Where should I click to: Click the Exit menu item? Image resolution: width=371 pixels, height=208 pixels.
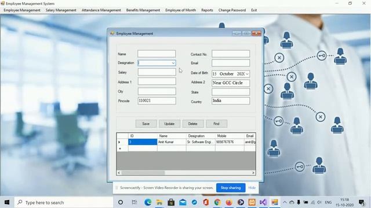click(x=254, y=10)
